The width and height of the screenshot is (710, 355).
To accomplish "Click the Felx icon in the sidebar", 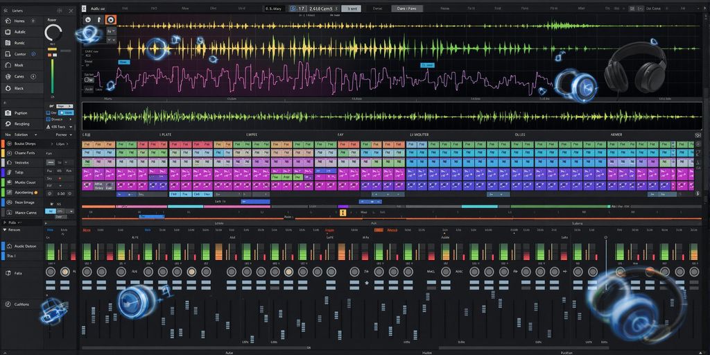I will [x=6, y=273].
